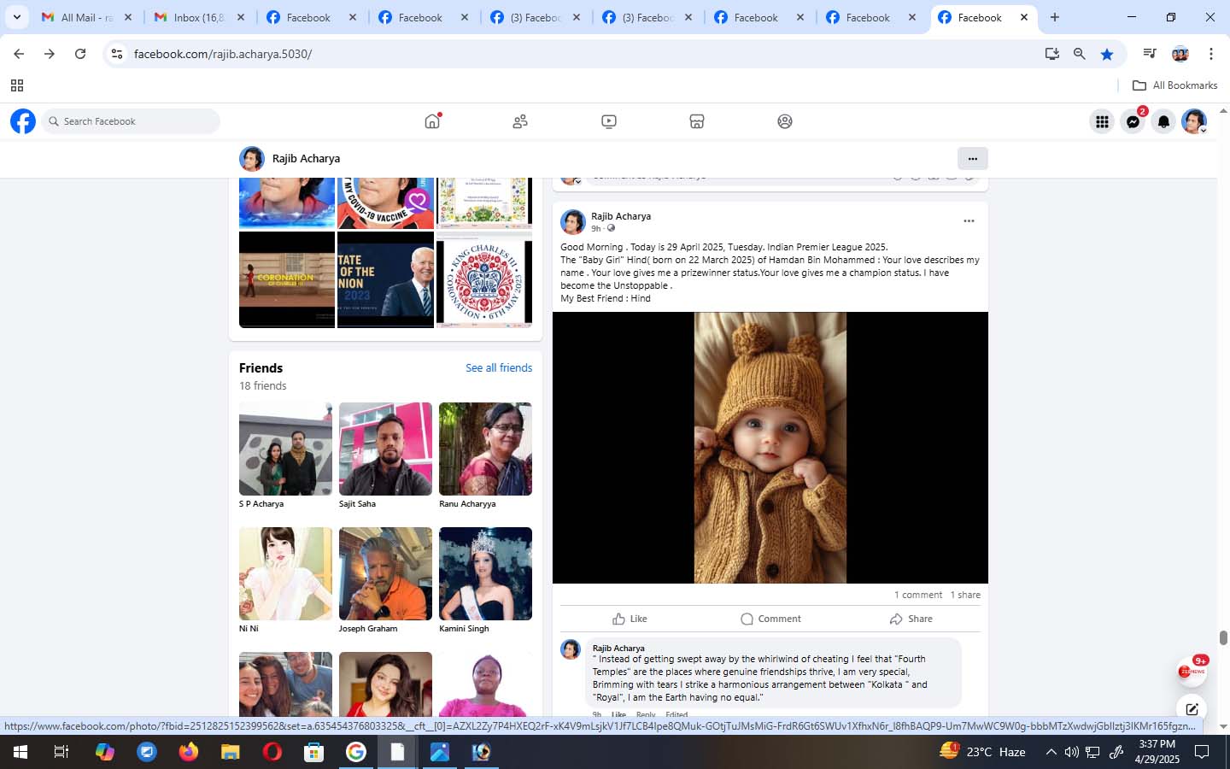1230x769 pixels.
Task: Switch to Inbox (16,8 Gmail tab
Action: [199, 17]
